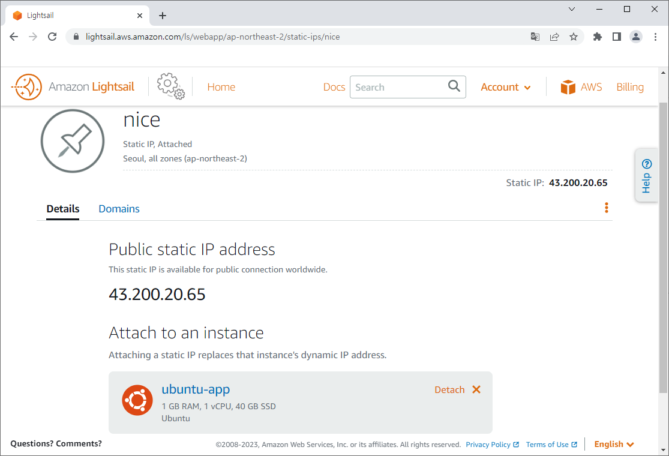Click the Detach X icon
Screen dimensions: 669x456
coord(476,389)
